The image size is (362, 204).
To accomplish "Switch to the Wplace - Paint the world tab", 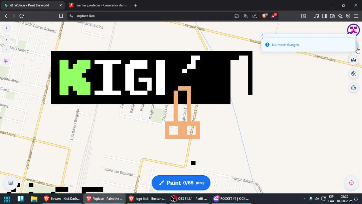I will click(x=33, y=5).
